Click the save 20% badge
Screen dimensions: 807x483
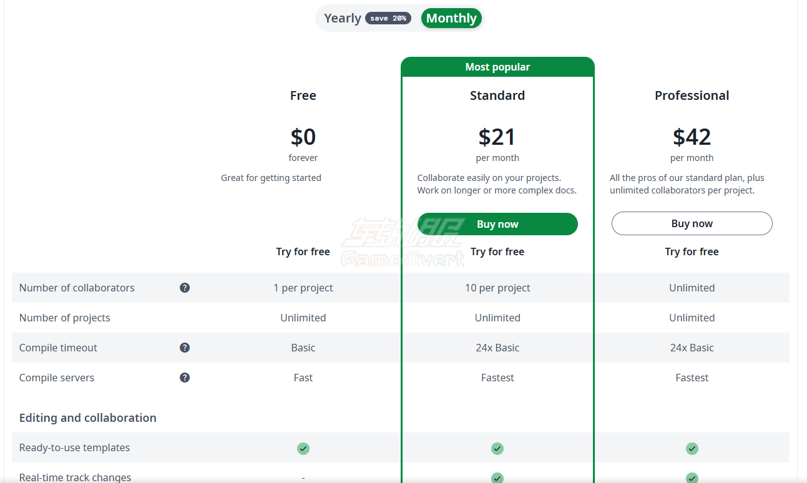[x=388, y=18]
